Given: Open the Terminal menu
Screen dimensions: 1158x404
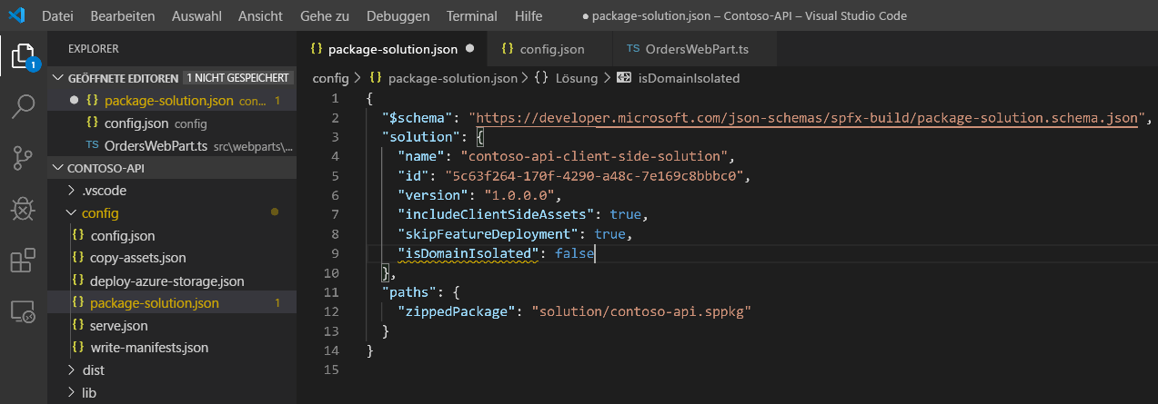Looking at the screenshot, I should point(472,16).
